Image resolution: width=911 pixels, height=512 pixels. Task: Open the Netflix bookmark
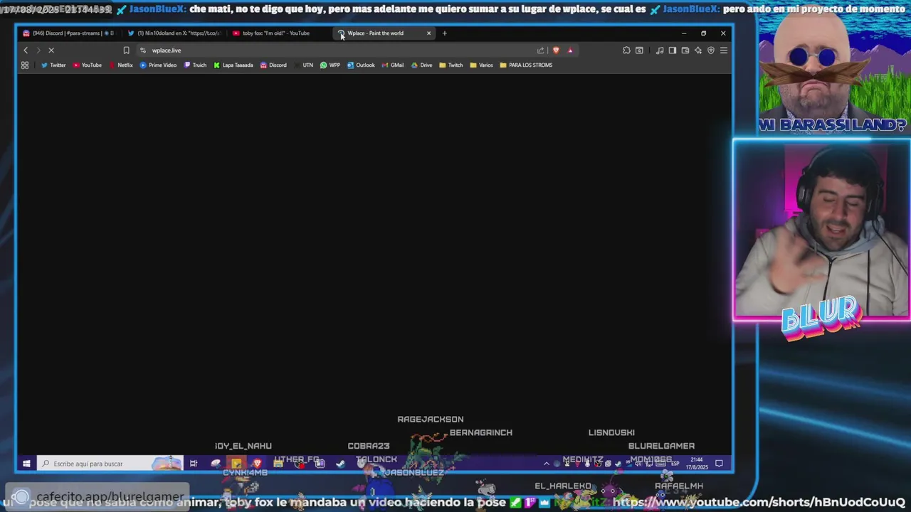[121, 65]
